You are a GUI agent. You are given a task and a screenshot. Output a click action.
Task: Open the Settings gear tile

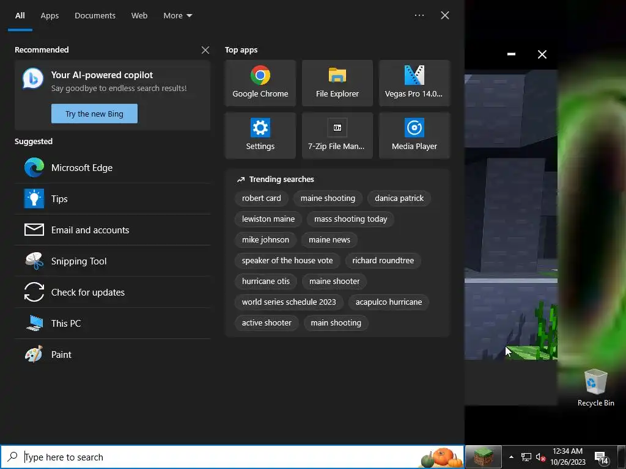[260, 136]
